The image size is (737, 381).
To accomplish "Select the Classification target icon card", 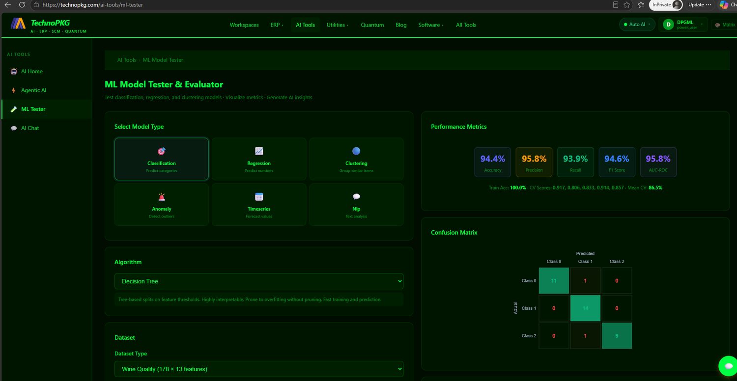I will [x=162, y=159].
